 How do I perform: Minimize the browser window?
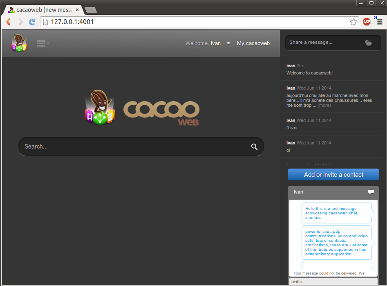360,3
